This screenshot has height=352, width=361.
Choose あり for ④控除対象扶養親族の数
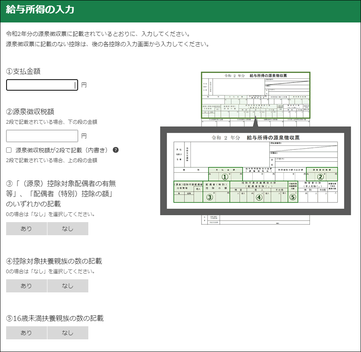coord(27,286)
